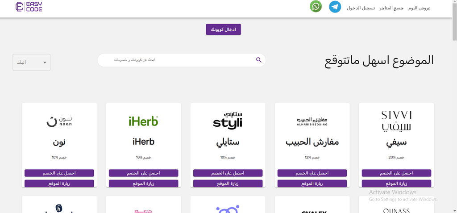
Task: Visit the نون website button
Action: (x=59, y=184)
